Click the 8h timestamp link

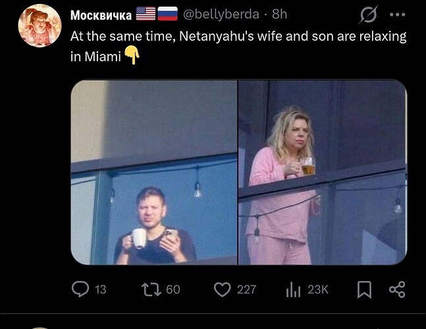[x=279, y=14]
